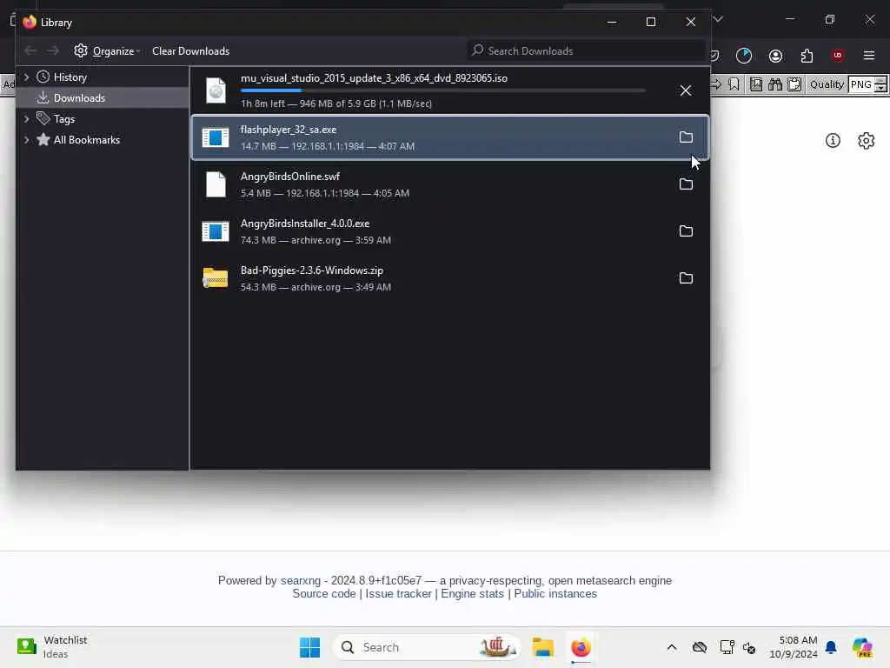The image size is (890, 668).
Task: Click the AngryBirdsInstaller exe file icon
Action: pos(216,231)
